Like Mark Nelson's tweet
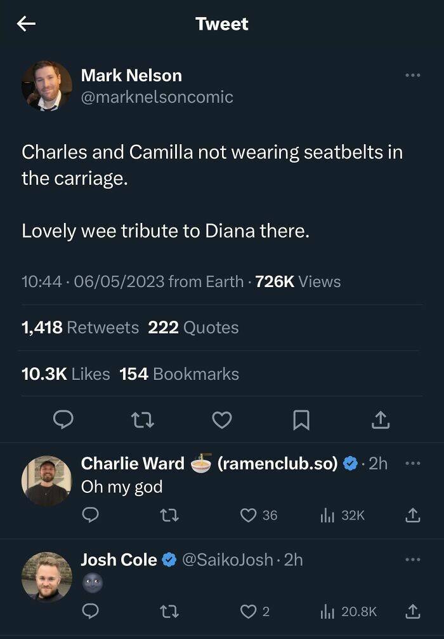The width and height of the screenshot is (444, 639). click(x=222, y=420)
